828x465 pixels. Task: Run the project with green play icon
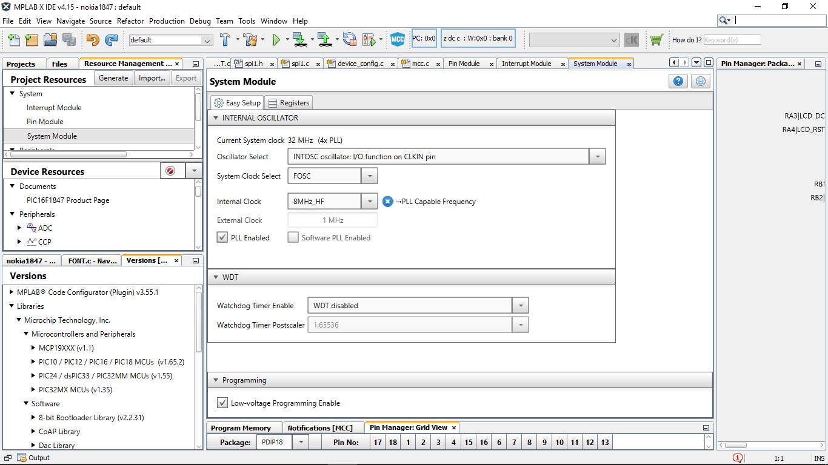tap(276, 40)
